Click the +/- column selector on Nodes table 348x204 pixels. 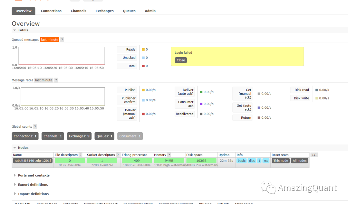pos(314,155)
